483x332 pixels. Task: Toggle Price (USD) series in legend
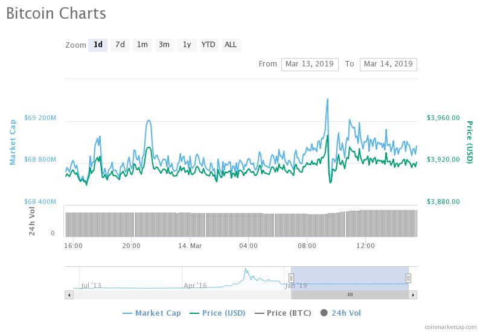217,313
